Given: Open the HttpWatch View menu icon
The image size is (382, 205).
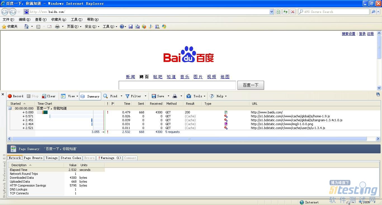Looking at the screenshot, I should (63, 96).
